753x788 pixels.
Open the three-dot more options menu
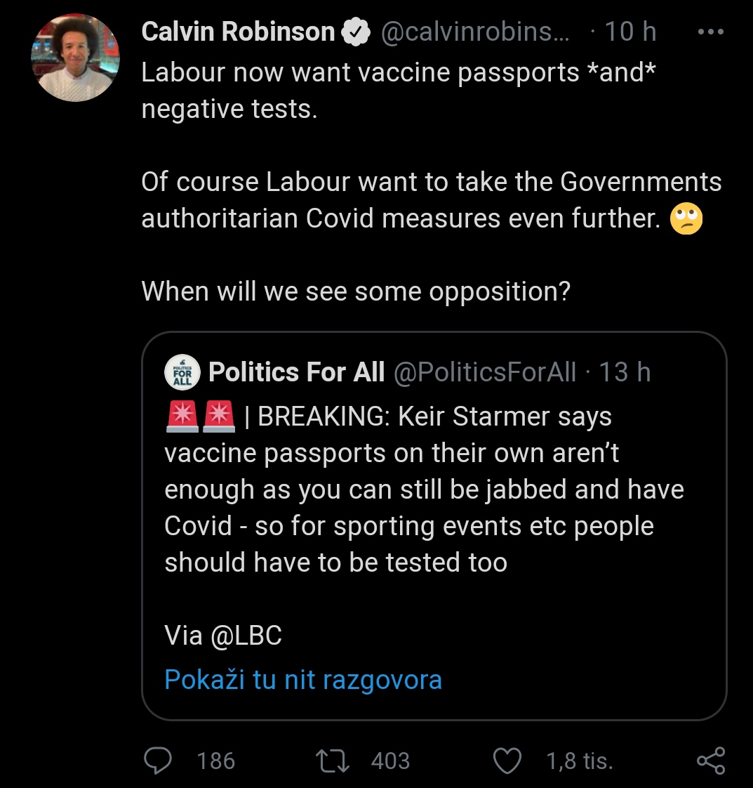click(x=711, y=32)
